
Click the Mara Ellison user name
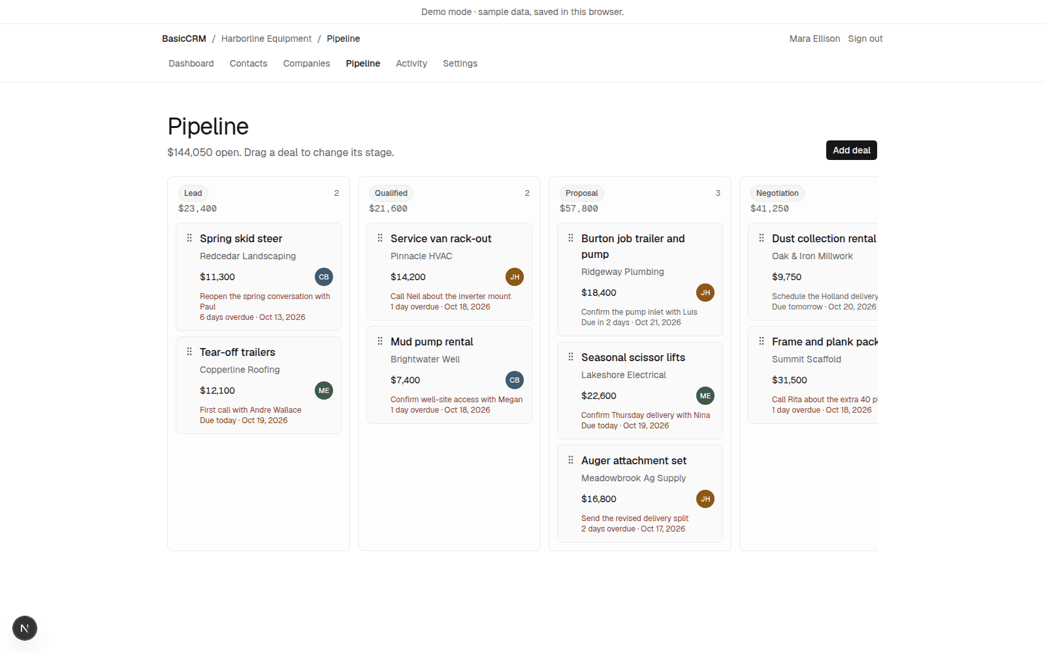click(814, 39)
